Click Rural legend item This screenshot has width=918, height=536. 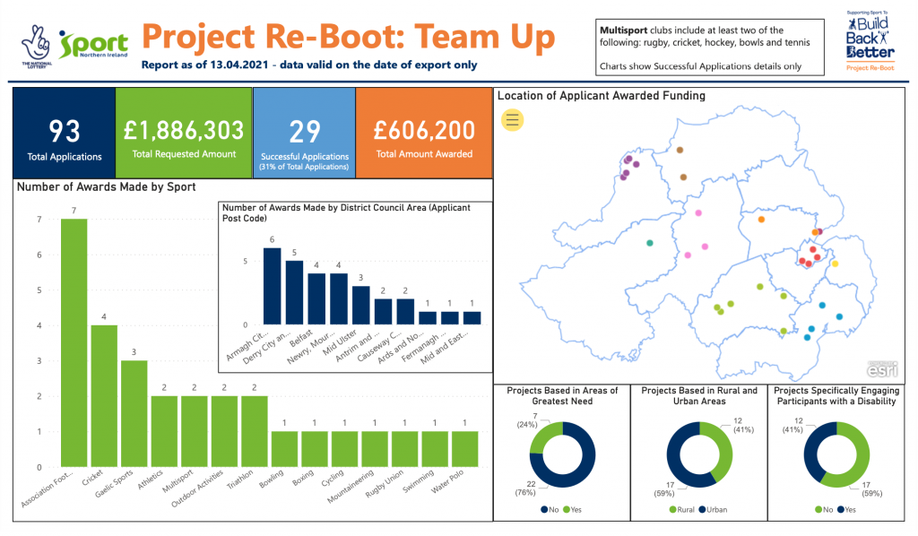click(x=681, y=510)
